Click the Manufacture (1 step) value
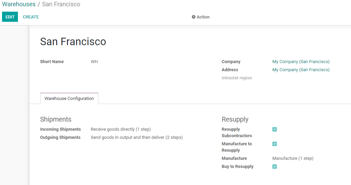351x185 pixels. click(x=293, y=158)
